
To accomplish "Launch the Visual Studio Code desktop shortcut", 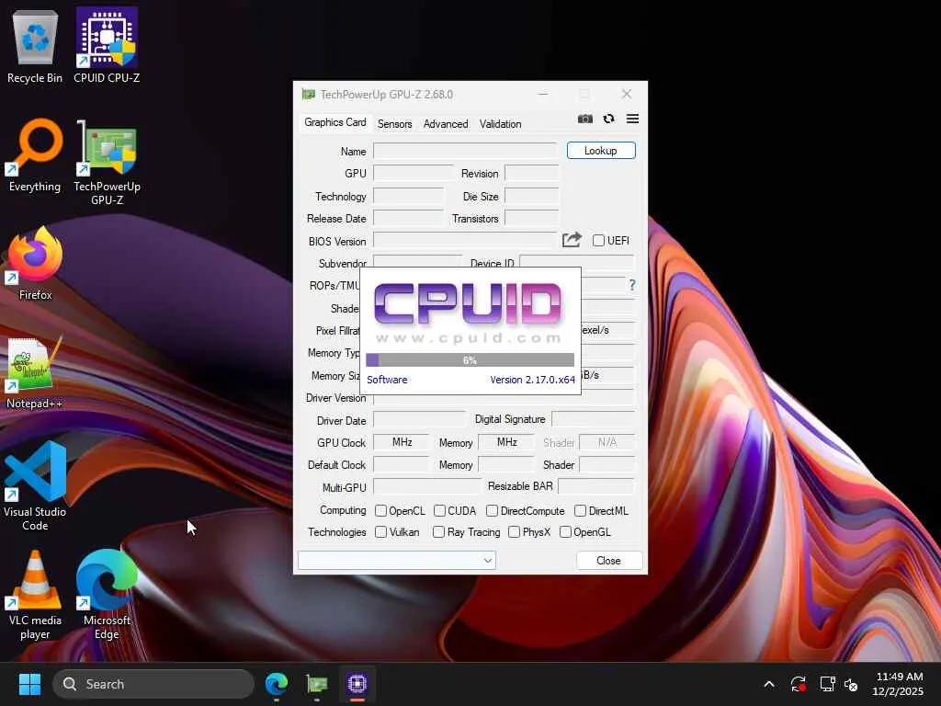I will coord(35,486).
